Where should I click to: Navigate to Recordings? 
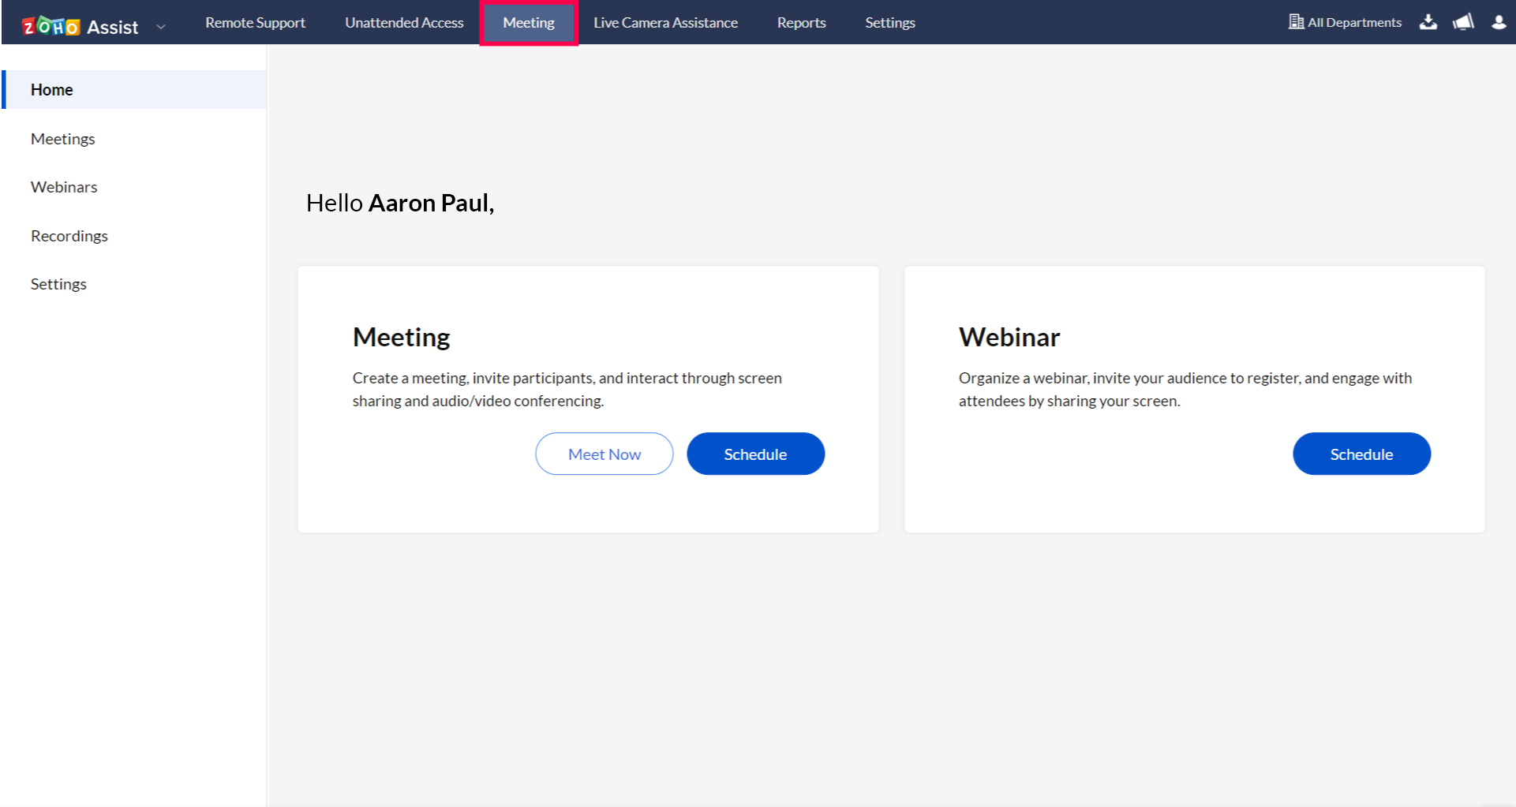click(69, 235)
